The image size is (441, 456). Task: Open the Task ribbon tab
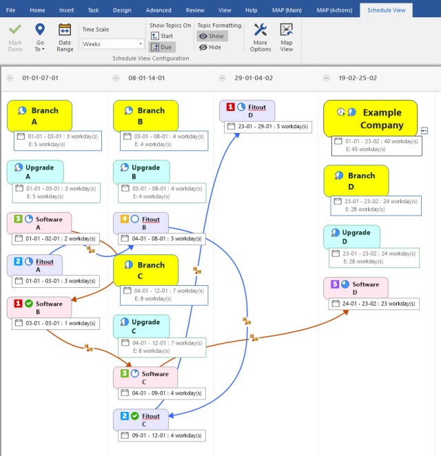point(93,10)
